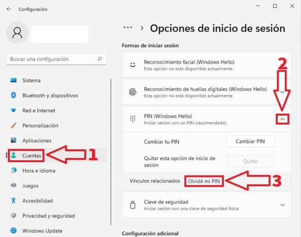
Task: Open Privacidad y seguridad
Action: (48, 216)
